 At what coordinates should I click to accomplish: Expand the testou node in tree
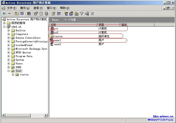coord(13,75)
